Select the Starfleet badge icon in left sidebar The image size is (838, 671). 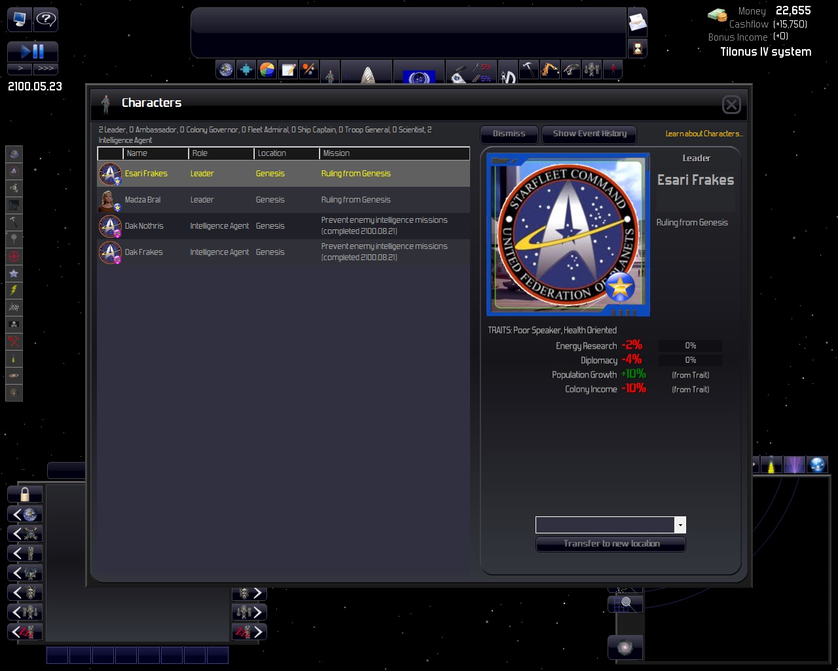tap(14, 171)
